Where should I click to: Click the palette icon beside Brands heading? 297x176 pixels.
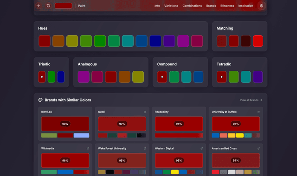[40, 100]
